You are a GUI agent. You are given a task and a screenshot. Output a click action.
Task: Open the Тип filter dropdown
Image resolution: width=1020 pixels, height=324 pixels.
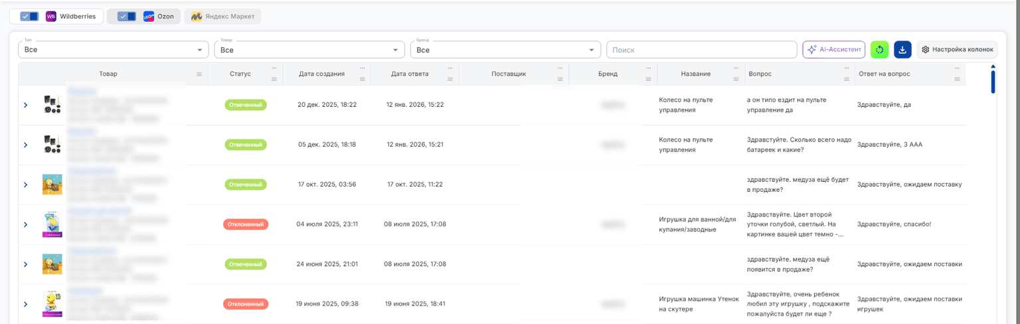(x=114, y=50)
